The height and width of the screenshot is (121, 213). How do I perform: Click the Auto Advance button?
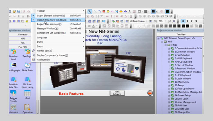coord(117,93)
